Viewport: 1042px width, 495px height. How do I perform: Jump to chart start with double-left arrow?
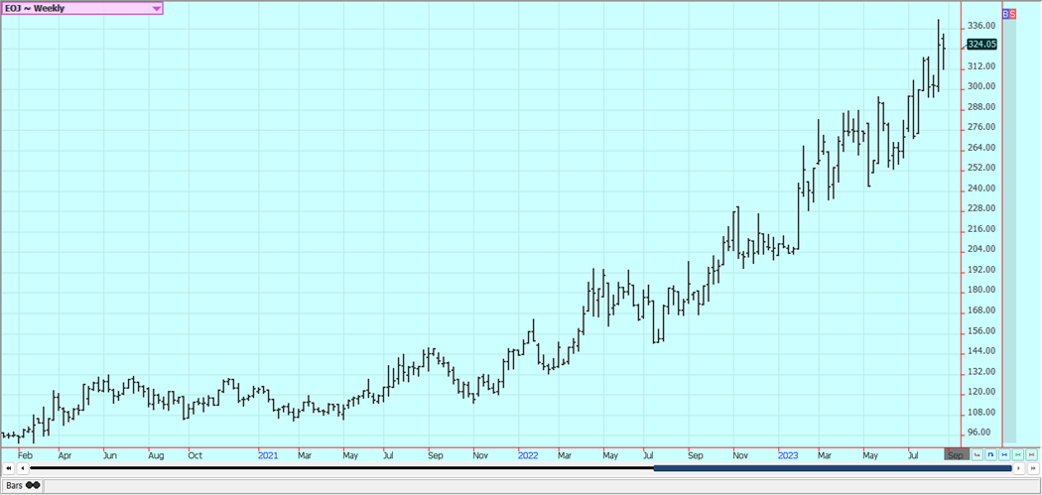point(9,468)
